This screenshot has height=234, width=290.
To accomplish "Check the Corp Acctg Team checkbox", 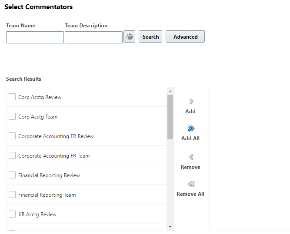I will click(12, 116).
